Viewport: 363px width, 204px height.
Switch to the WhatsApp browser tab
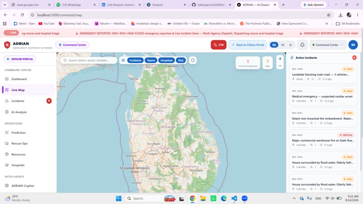(x=76, y=5)
